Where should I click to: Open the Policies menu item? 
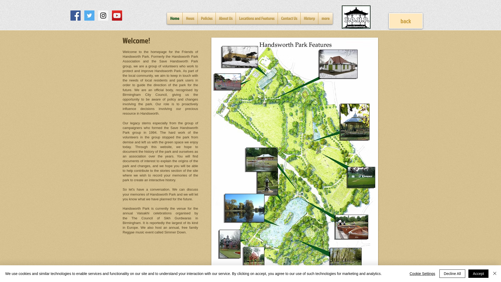point(206,18)
